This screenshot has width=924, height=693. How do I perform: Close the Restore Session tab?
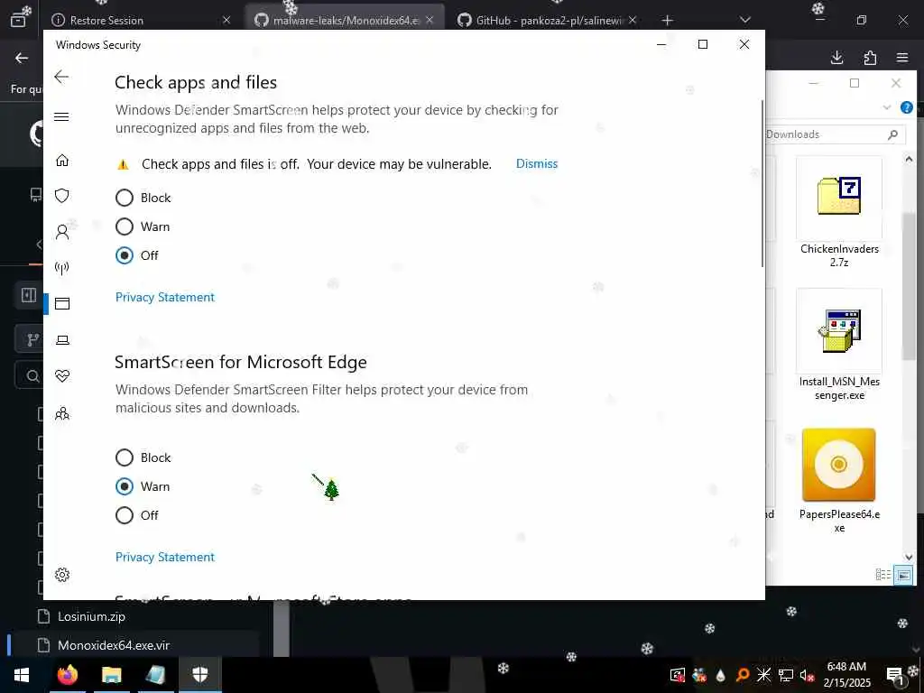(226, 20)
